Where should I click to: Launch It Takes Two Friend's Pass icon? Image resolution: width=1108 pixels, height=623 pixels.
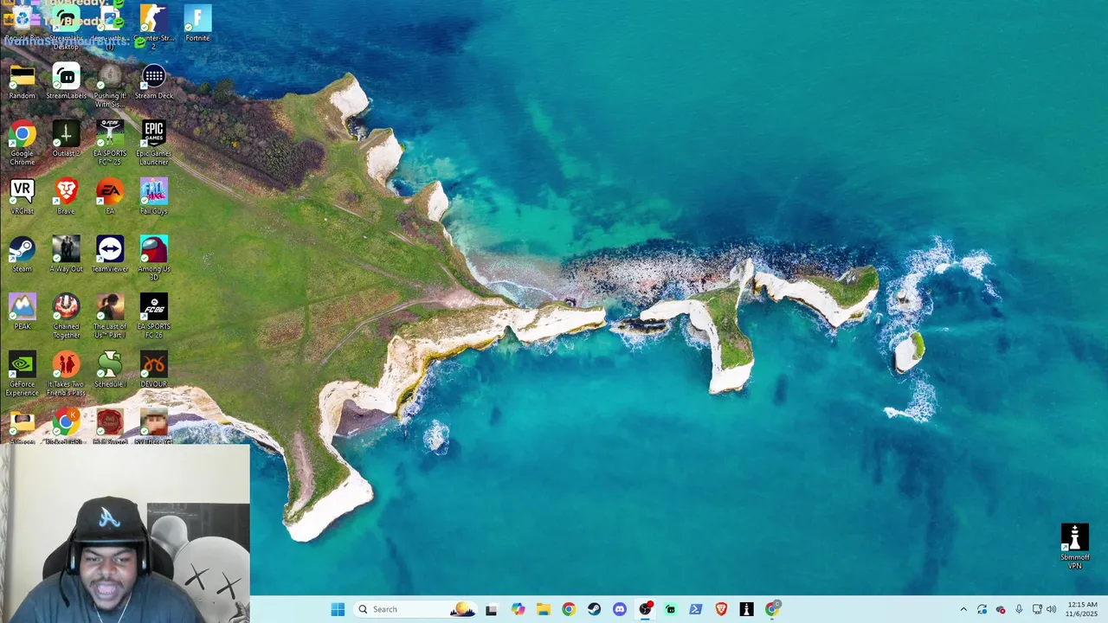[x=66, y=374]
